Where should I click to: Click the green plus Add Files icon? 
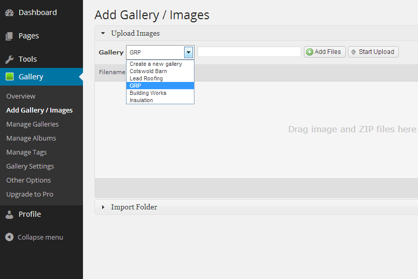(x=310, y=52)
